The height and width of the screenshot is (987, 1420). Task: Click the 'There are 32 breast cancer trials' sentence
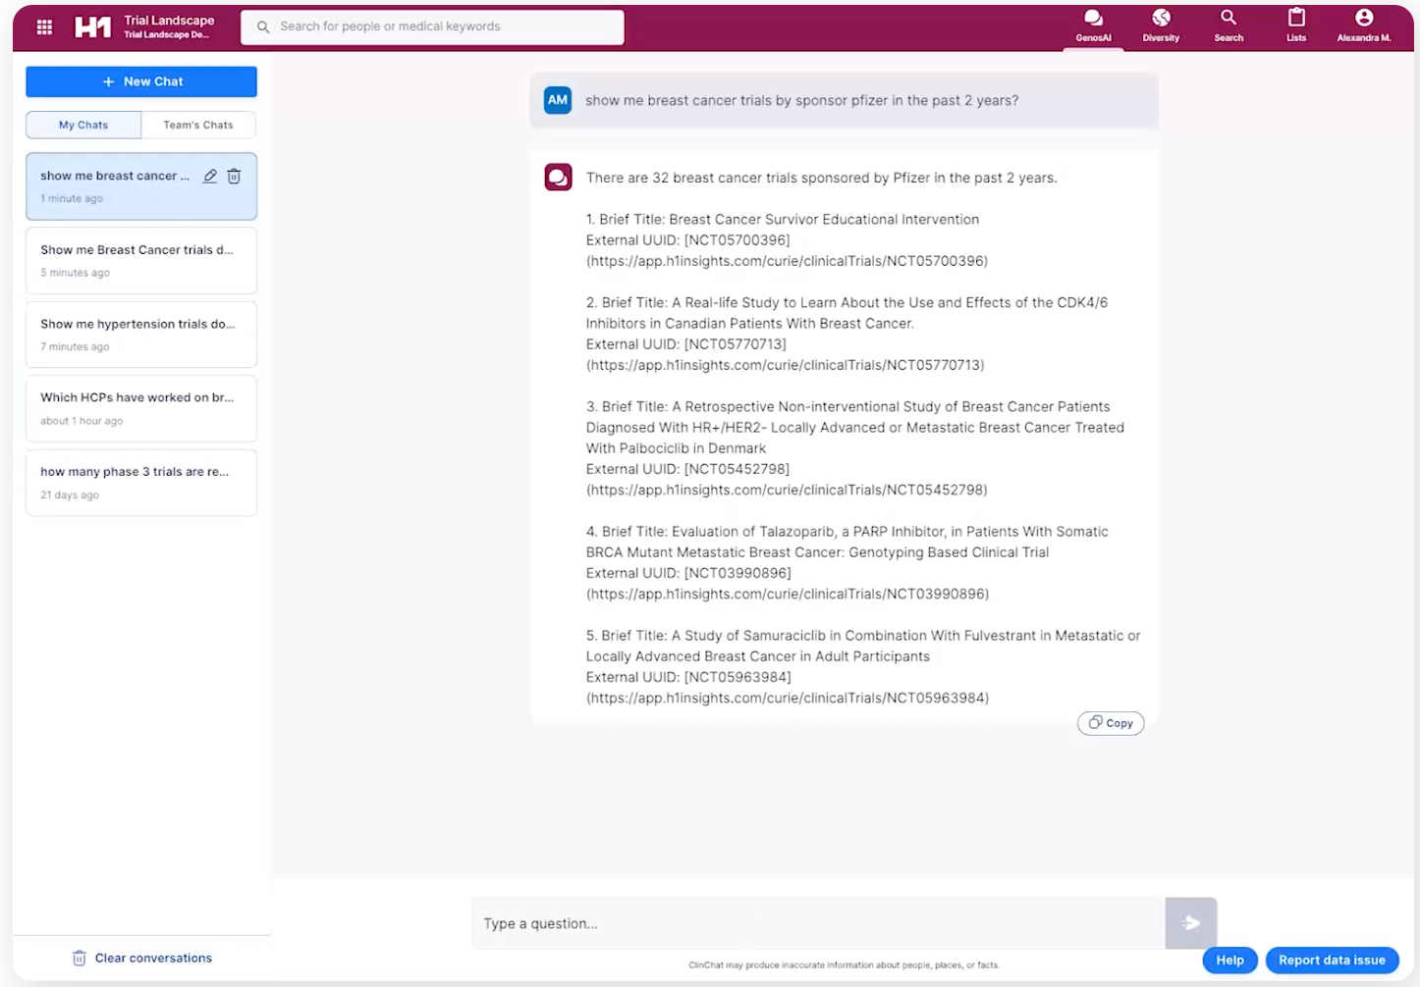point(822,178)
